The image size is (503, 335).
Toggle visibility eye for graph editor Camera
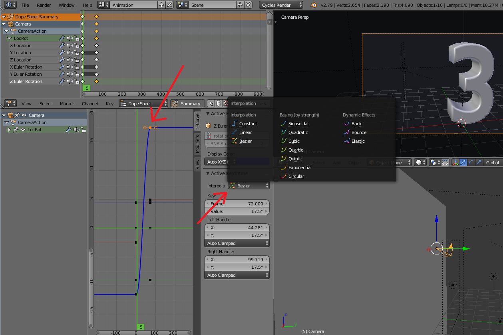(24, 115)
